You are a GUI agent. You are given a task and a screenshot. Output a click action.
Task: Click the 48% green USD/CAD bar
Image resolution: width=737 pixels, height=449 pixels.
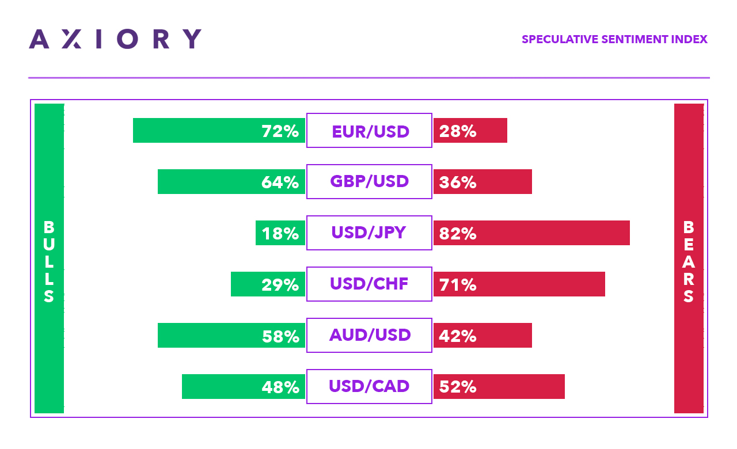coord(244,386)
